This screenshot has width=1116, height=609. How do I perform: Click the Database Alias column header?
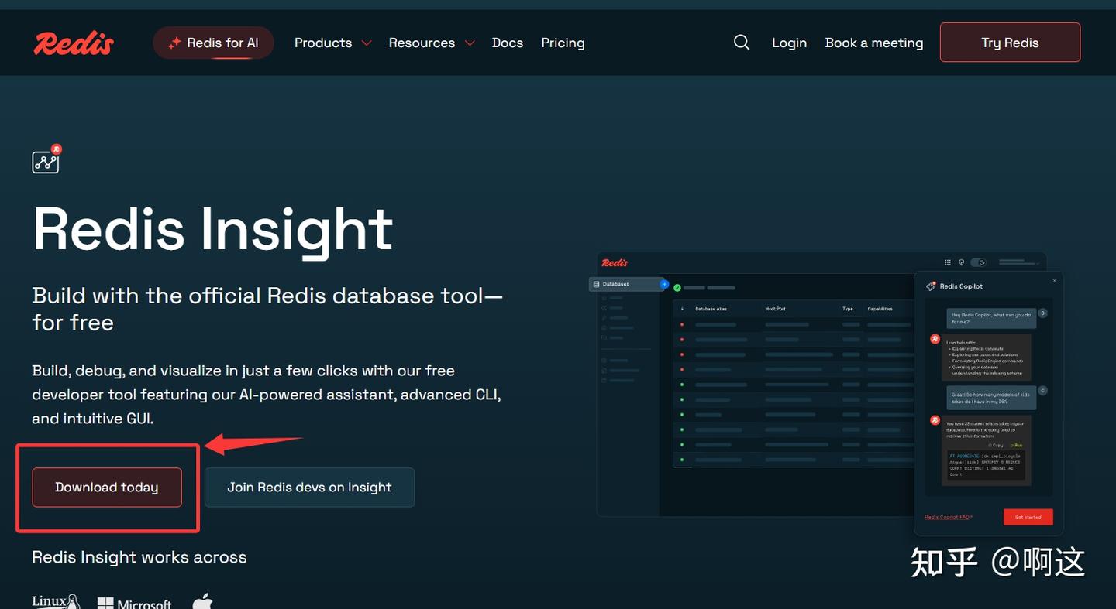pos(711,309)
